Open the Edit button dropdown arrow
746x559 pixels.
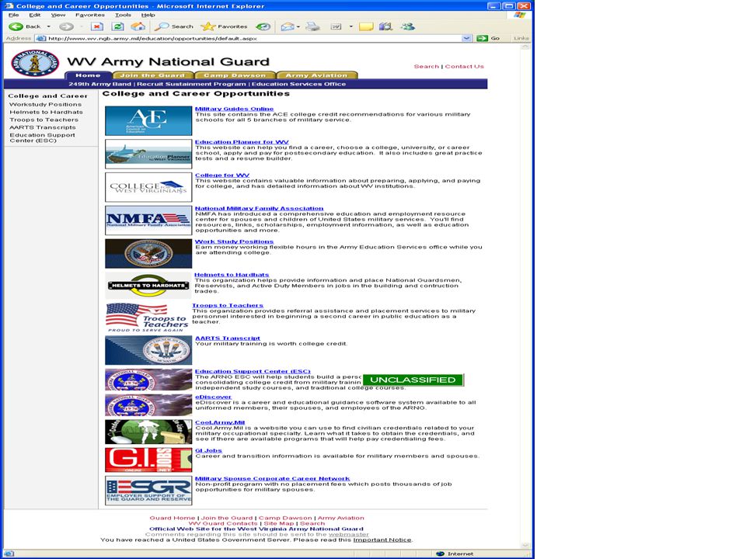(351, 26)
